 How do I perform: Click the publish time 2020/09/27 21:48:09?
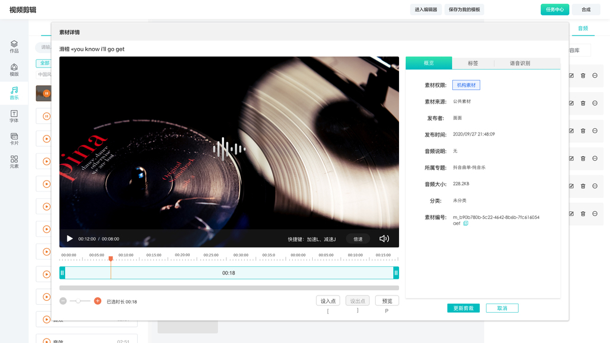pyautogui.click(x=474, y=134)
